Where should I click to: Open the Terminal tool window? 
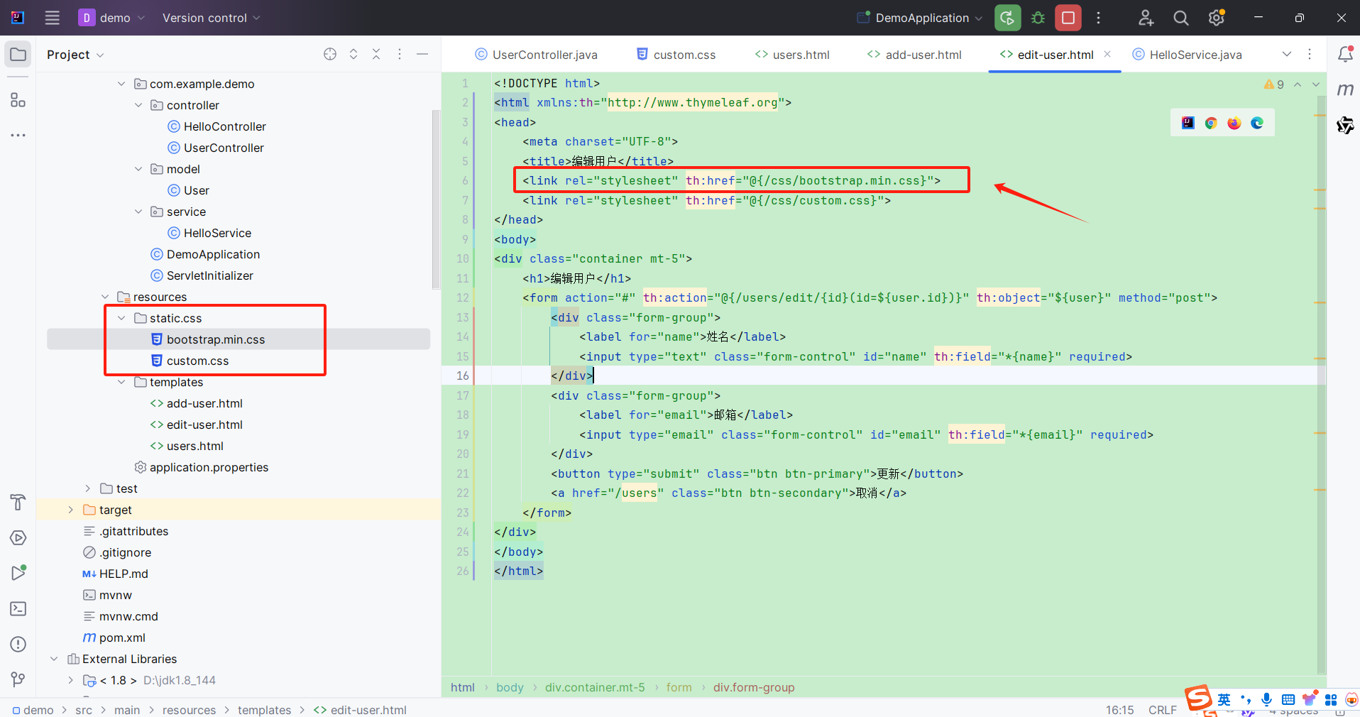[x=18, y=609]
